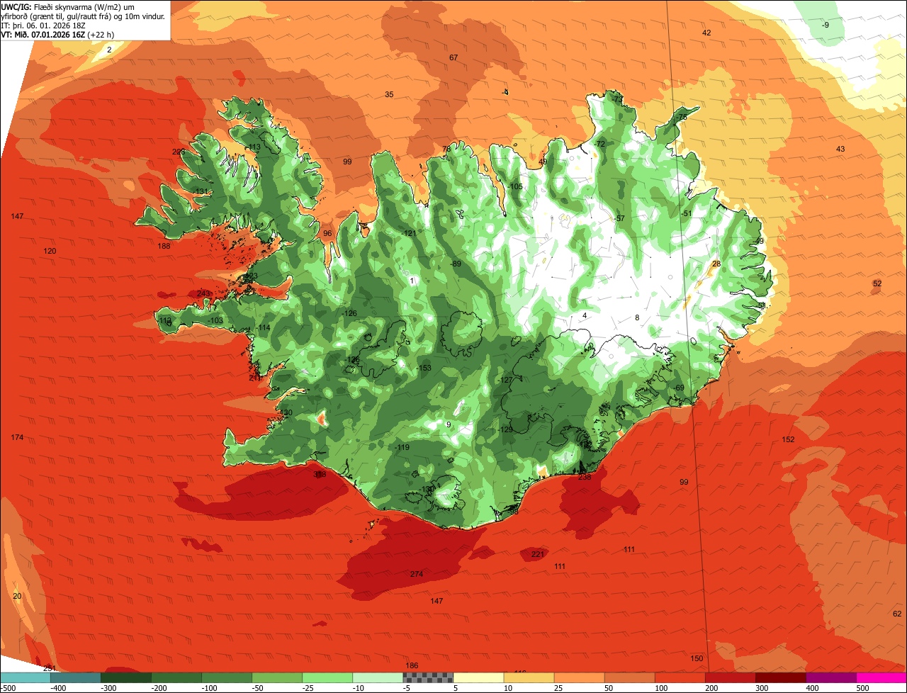
Task: Click the flux value '-119' in southern Iceland
Action: (x=402, y=447)
